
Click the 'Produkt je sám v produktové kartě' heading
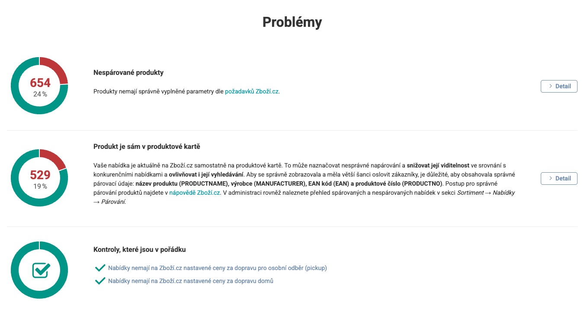(x=147, y=147)
